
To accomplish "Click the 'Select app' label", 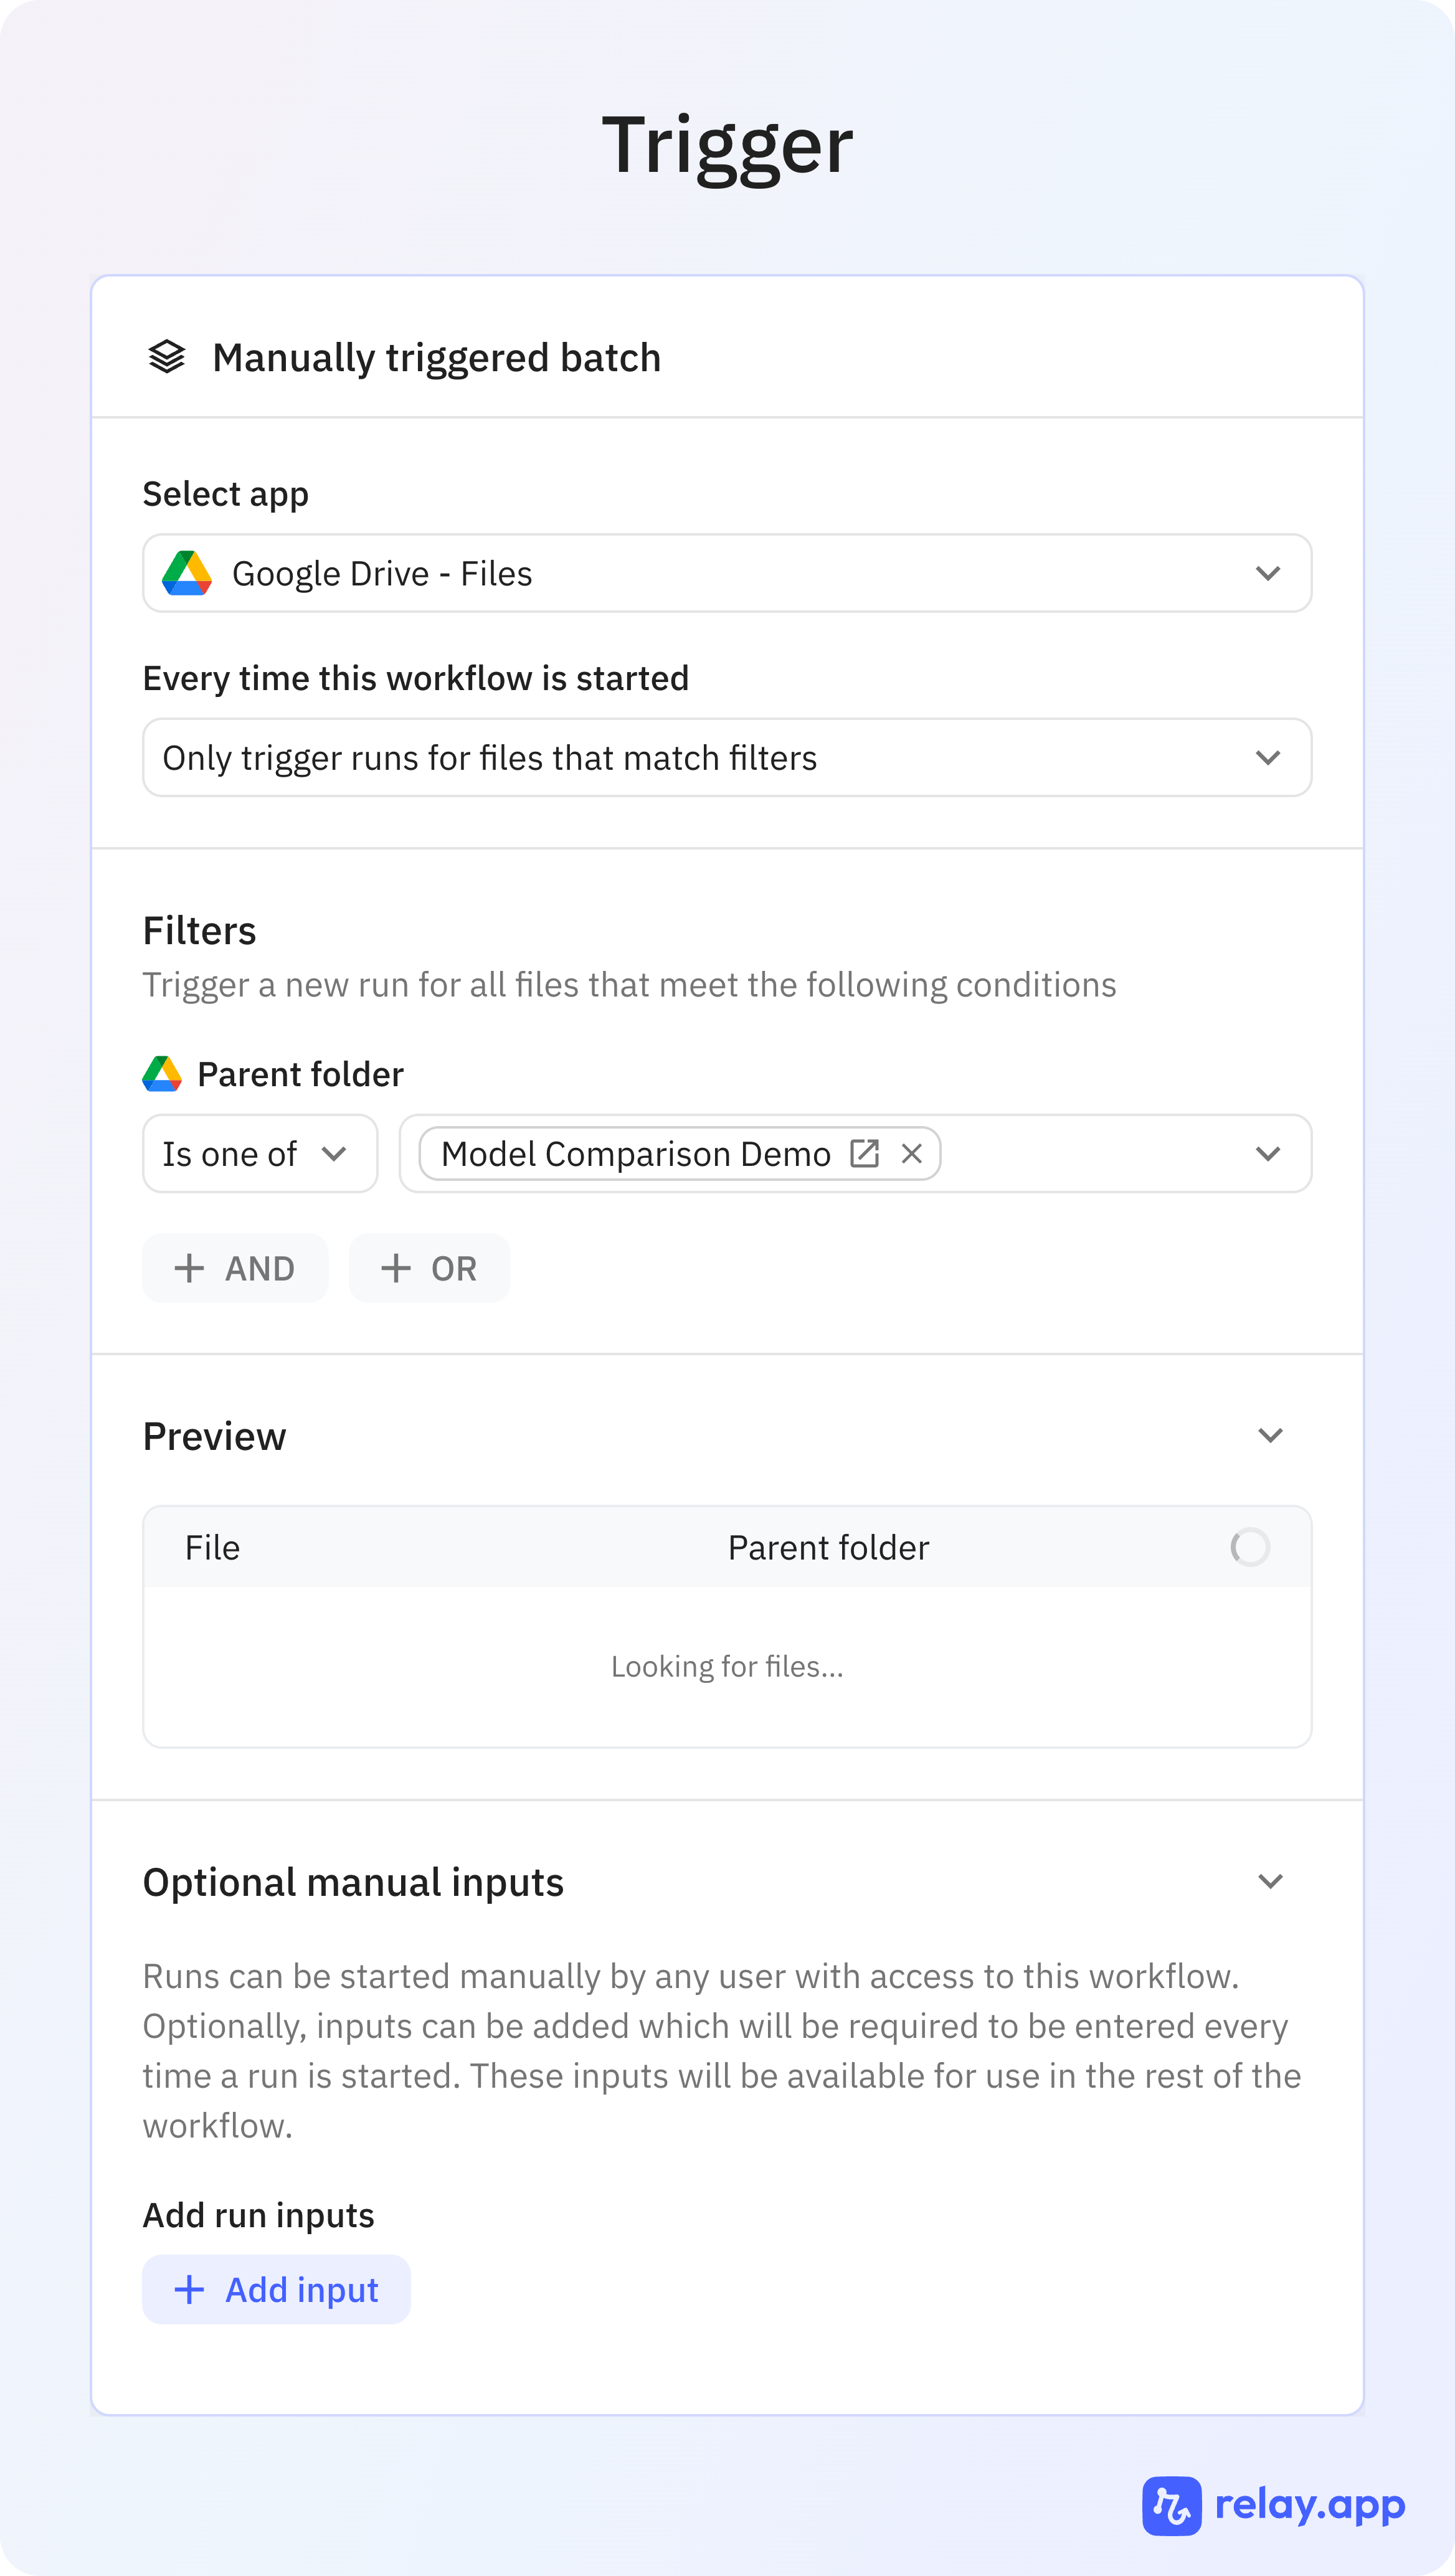I will pyautogui.click(x=226, y=494).
